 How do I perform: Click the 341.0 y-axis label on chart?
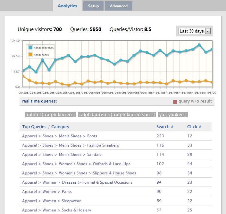point(16,41)
